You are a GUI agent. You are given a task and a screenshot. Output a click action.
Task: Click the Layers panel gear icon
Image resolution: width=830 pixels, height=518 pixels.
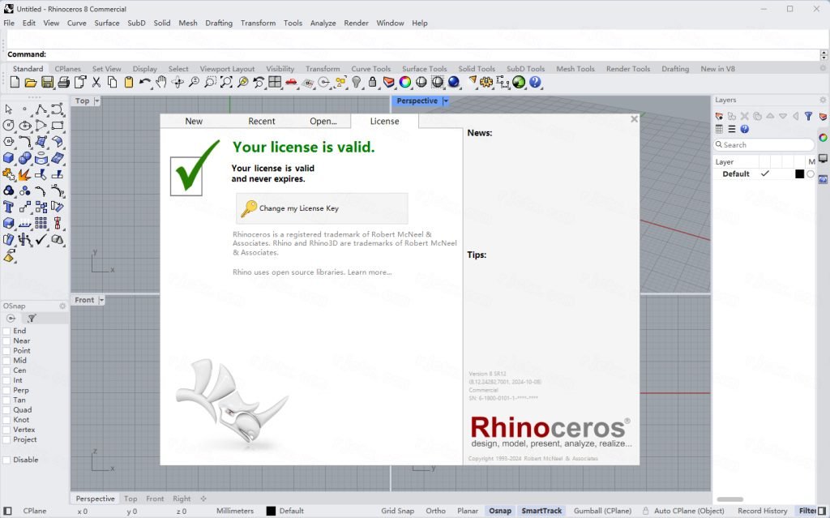point(823,100)
